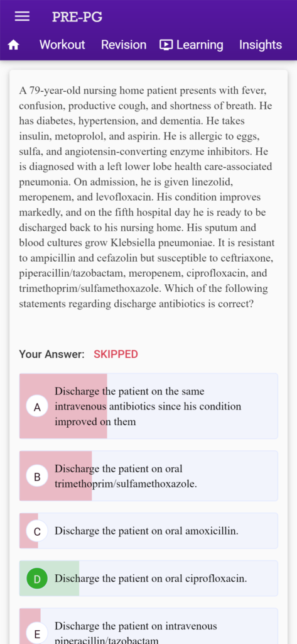Click the Learning video play icon

click(x=166, y=45)
